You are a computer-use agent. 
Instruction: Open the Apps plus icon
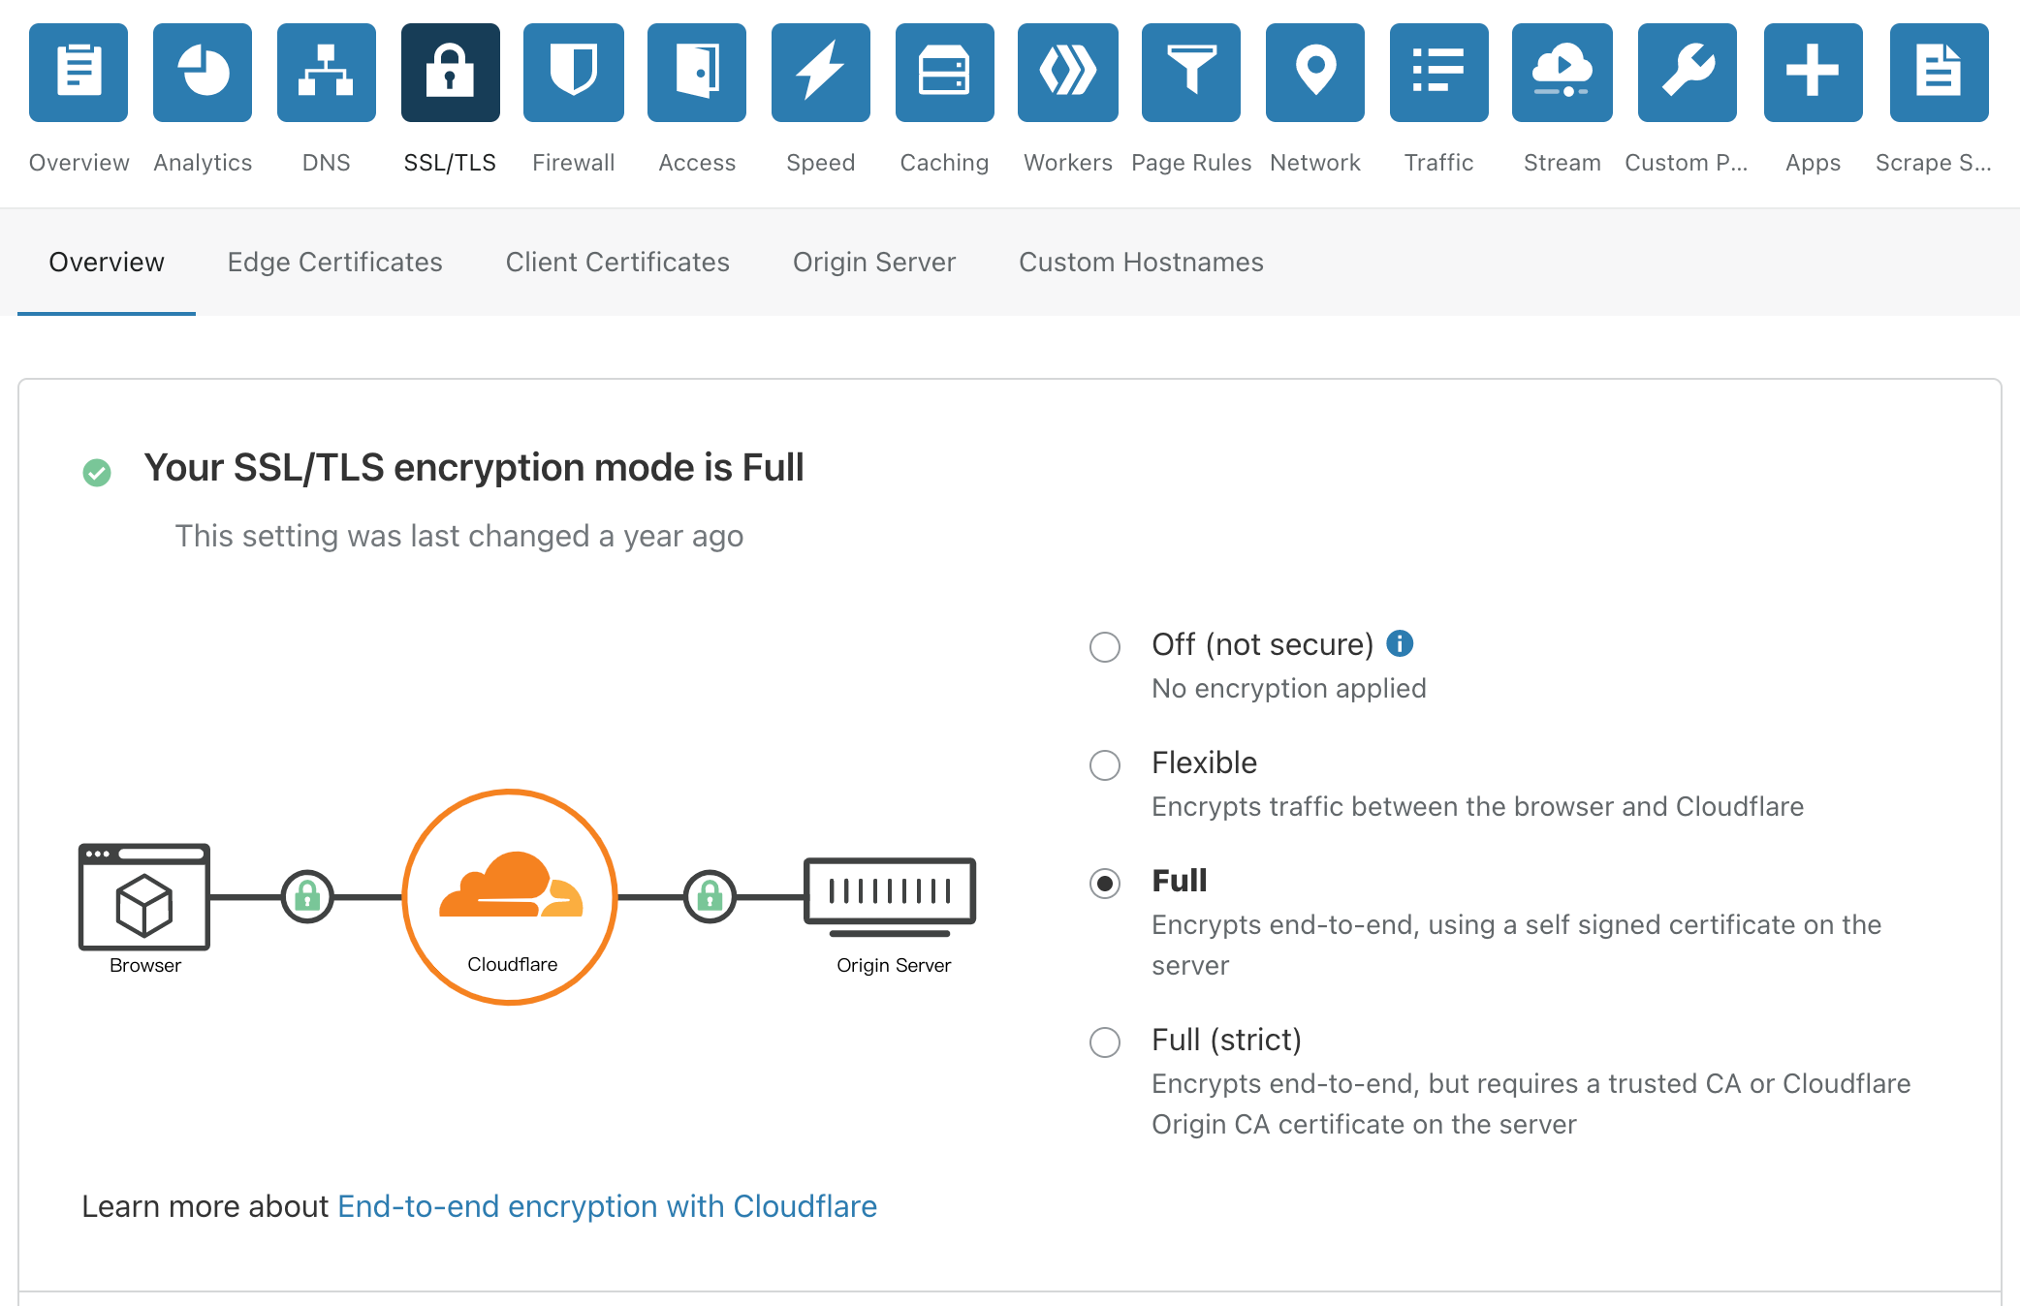pyautogui.click(x=1814, y=73)
